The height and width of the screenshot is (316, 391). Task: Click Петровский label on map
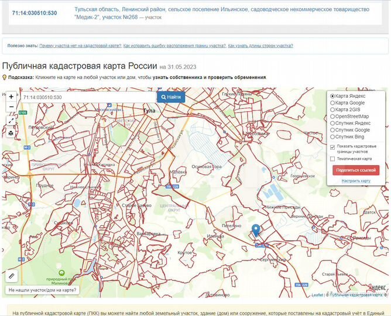pyautogui.click(x=40, y=128)
